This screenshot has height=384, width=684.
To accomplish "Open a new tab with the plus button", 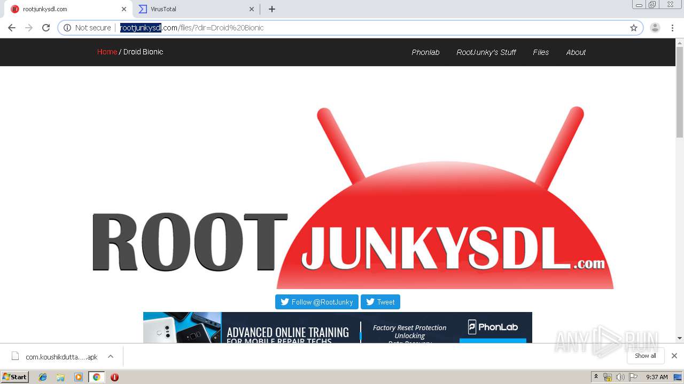I will (272, 9).
